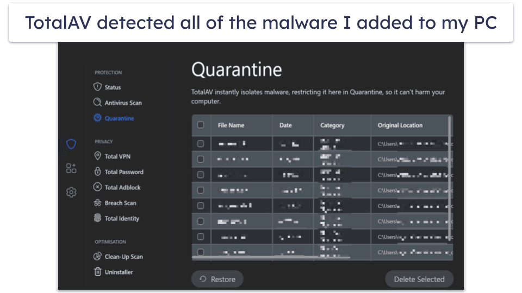Open the apps grid icon in left rail
Image resolution: width=522 pixels, height=293 pixels.
pyautogui.click(x=71, y=168)
